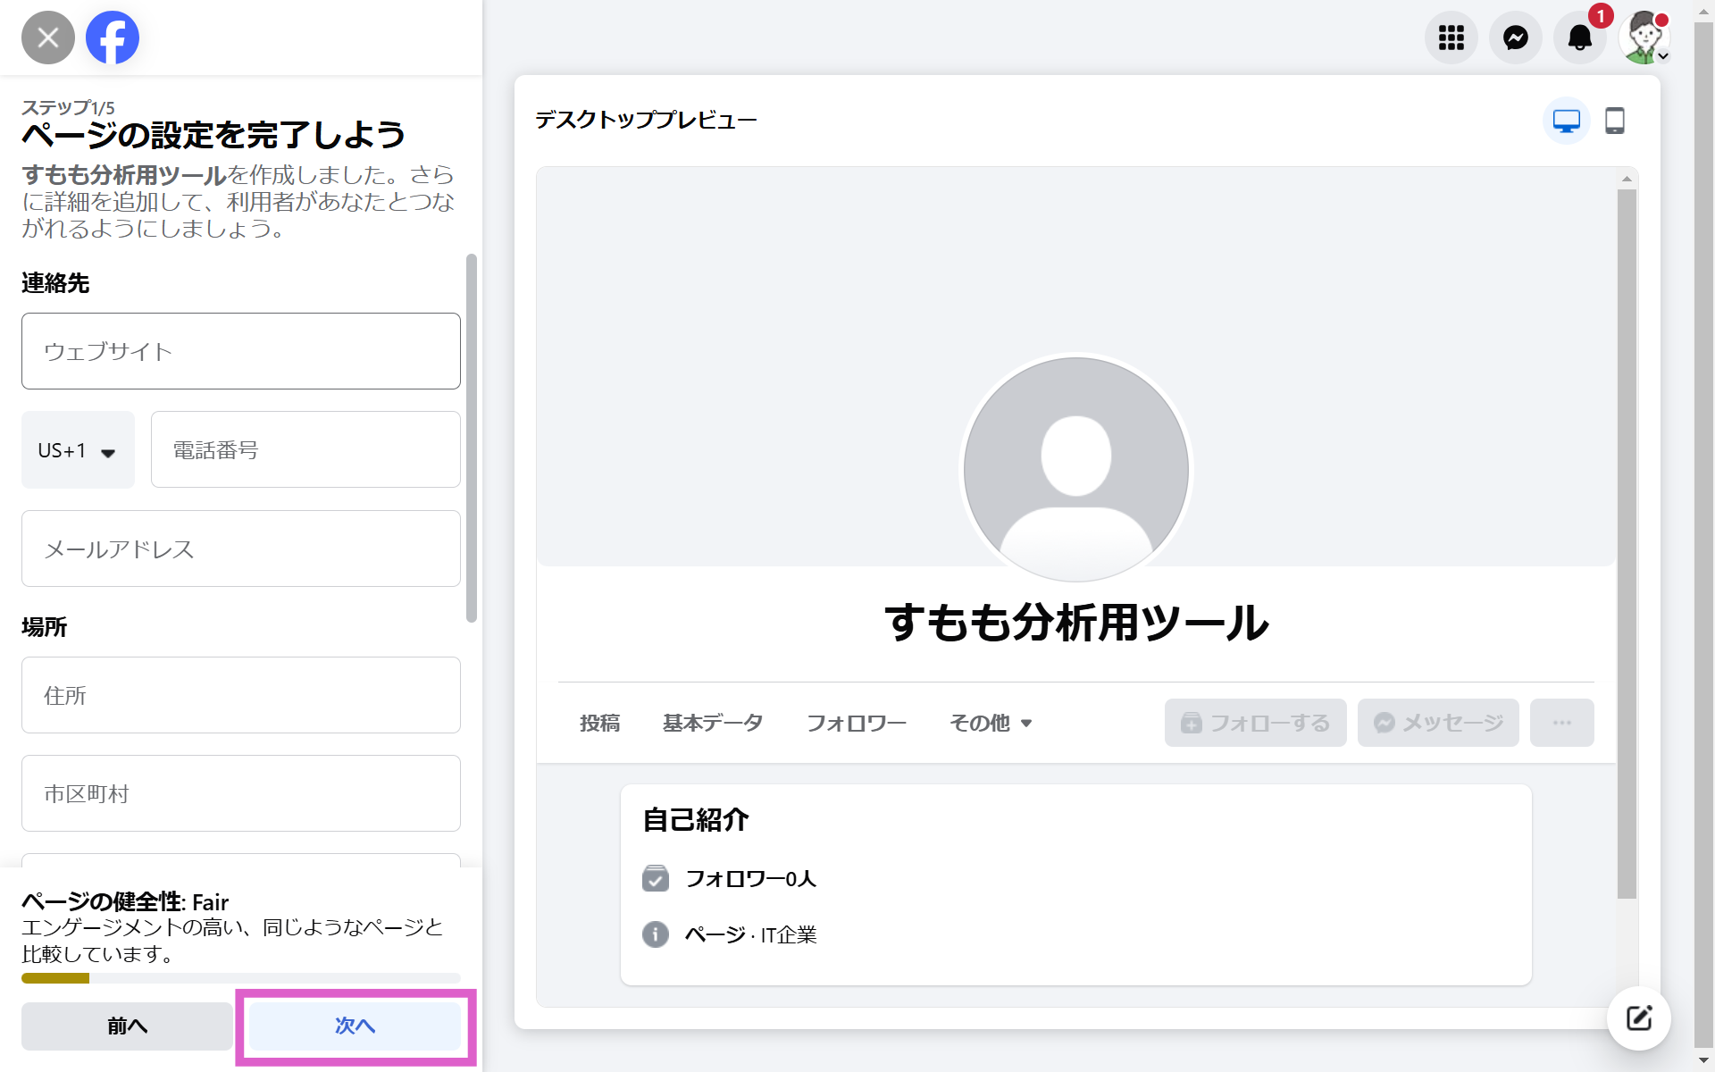
Task: Open the apps grid menu
Action: point(1451,38)
